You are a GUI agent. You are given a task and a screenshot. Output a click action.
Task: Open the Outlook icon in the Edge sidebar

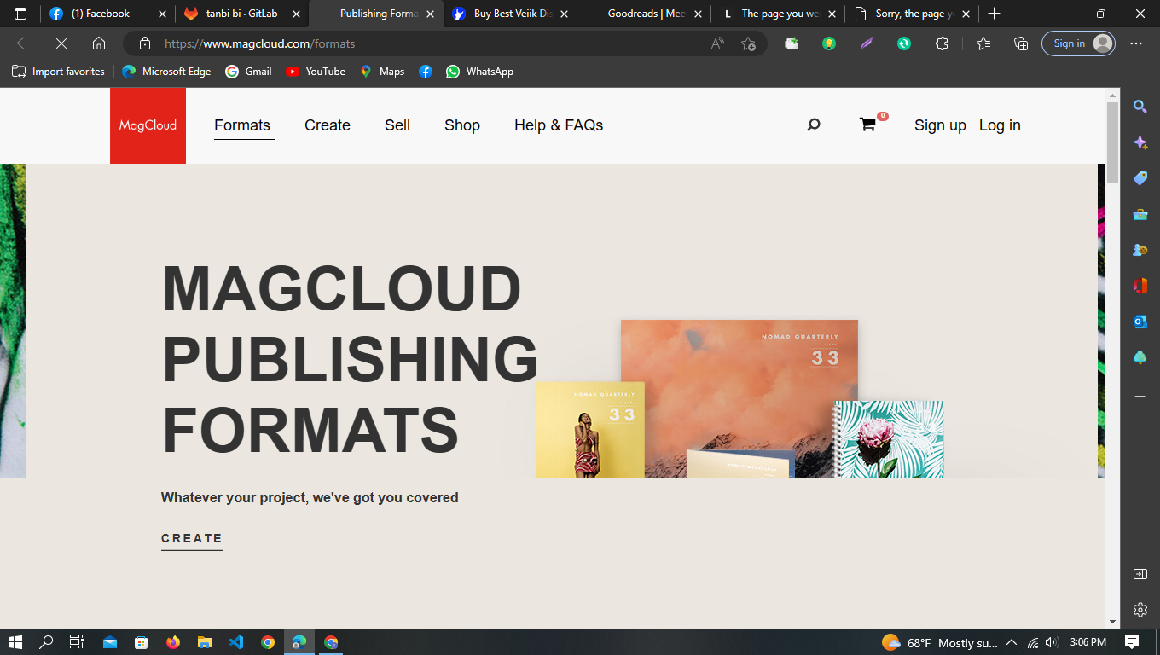pyautogui.click(x=1140, y=322)
